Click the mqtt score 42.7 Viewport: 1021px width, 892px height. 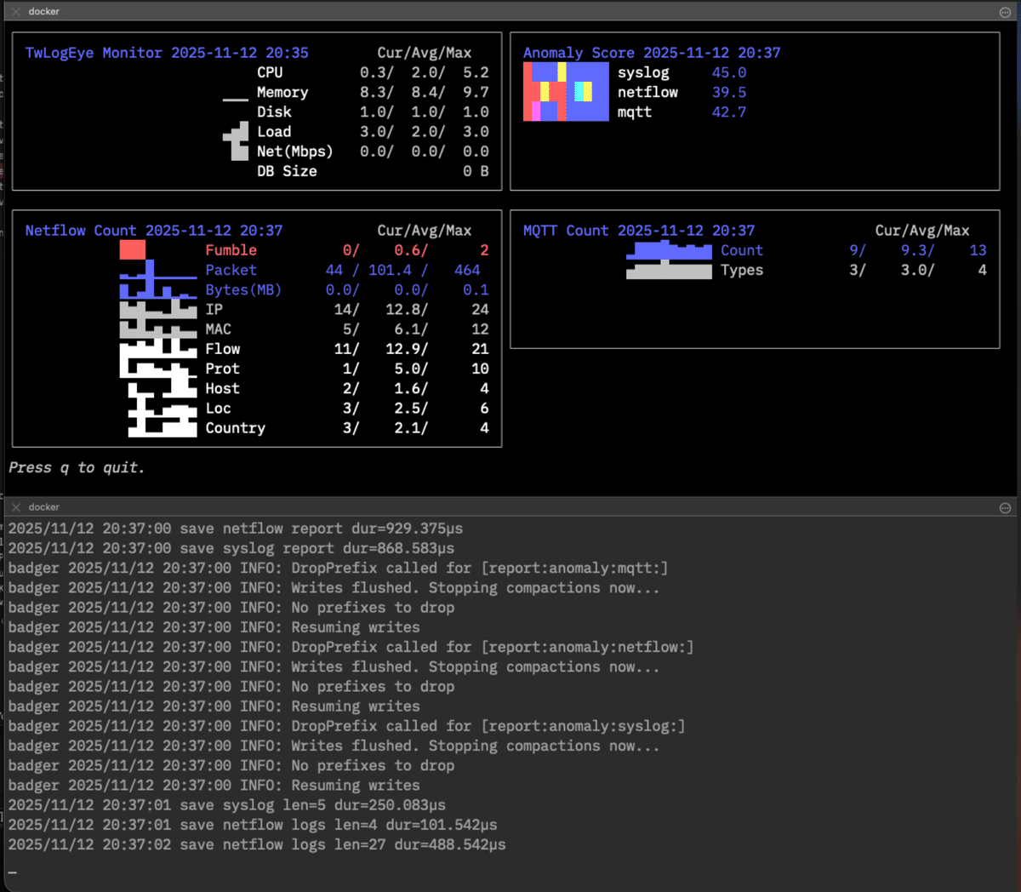[729, 111]
